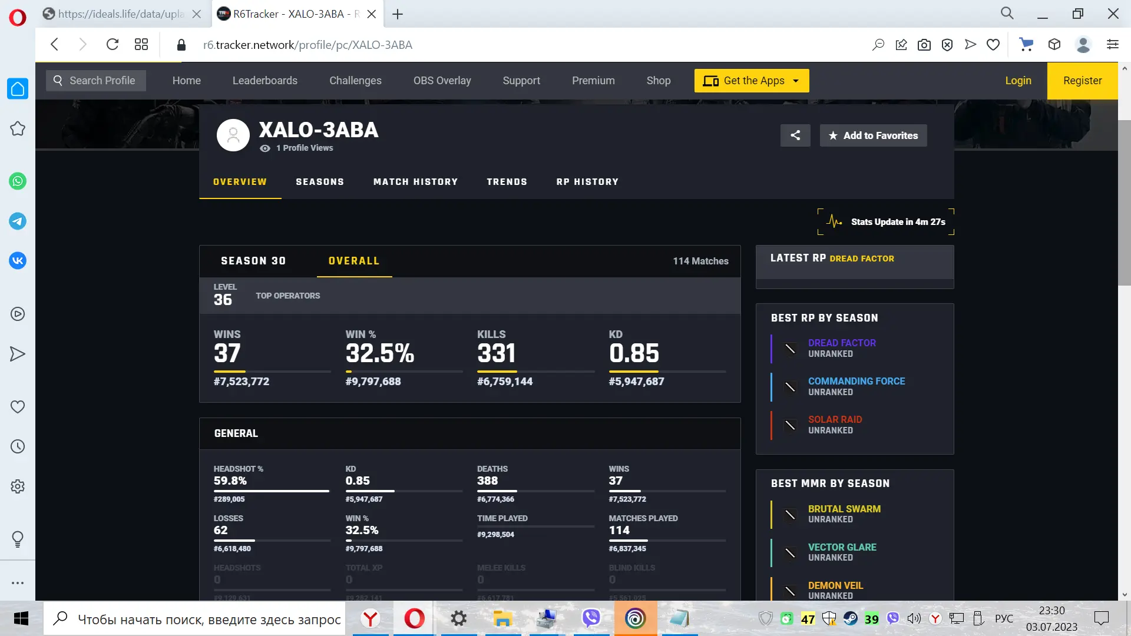Open sidebar settings gear
The height and width of the screenshot is (636, 1131).
coord(18,486)
